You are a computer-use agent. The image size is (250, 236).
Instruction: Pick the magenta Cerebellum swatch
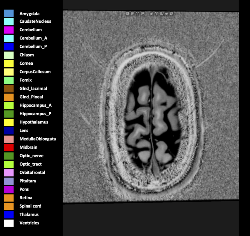pyautogui.click(x=9, y=30)
